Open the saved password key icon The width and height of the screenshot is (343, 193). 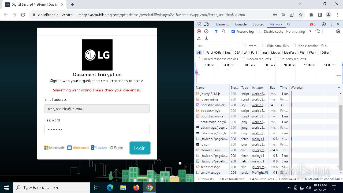[275, 15]
